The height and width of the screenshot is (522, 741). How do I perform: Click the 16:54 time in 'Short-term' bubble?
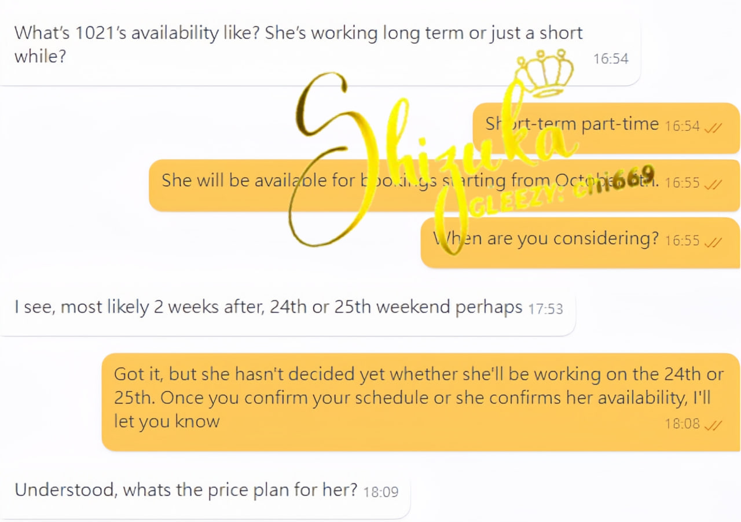coord(682,126)
